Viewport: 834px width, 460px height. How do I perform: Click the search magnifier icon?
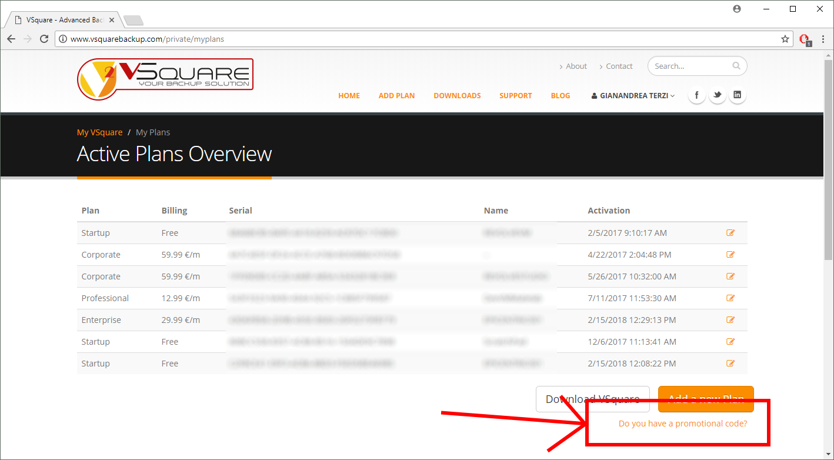pos(736,66)
